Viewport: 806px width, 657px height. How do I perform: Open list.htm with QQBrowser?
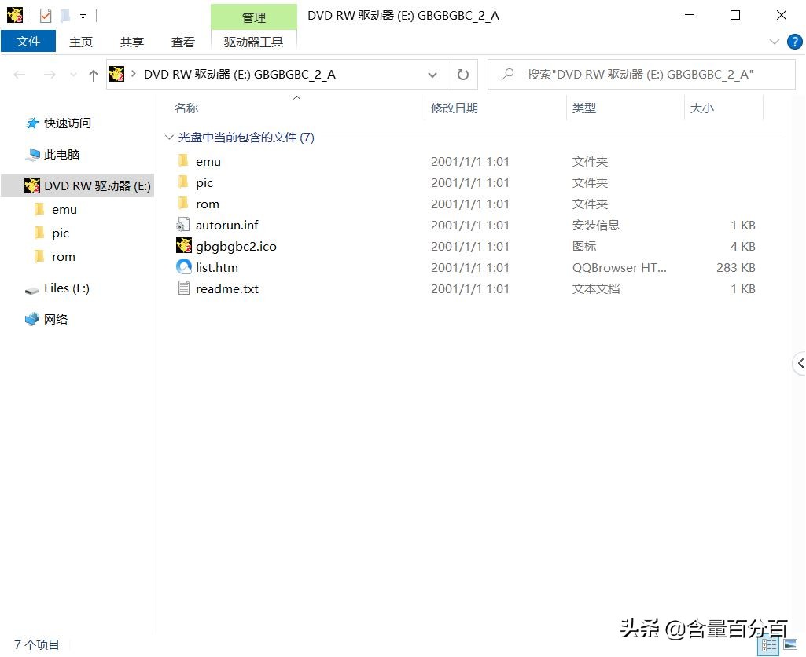(x=216, y=267)
